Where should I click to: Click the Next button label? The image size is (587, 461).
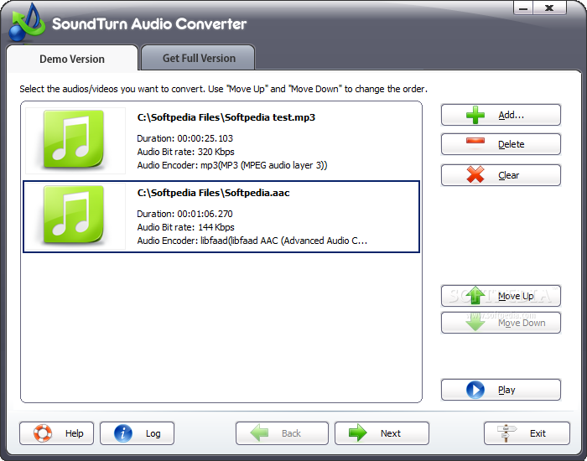(x=391, y=433)
